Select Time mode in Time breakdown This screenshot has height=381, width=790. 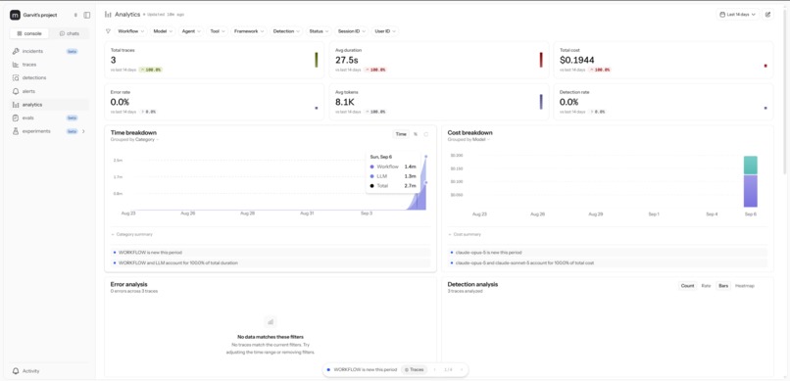coord(401,134)
